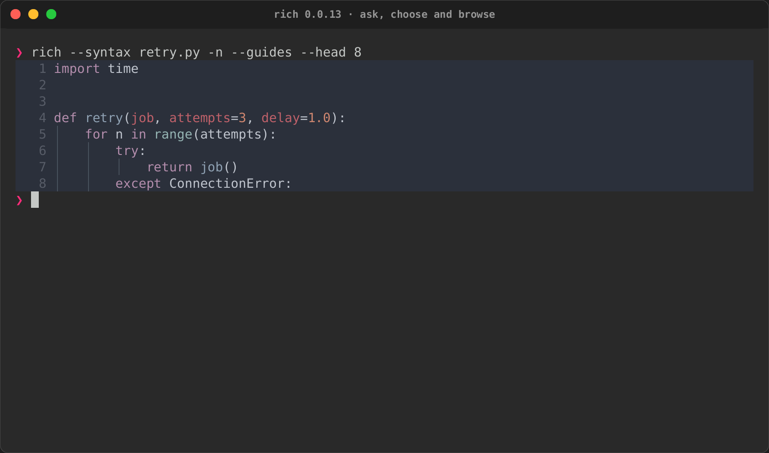Click the window title 'rich 0.0.13'
This screenshot has height=453, width=769.
(x=307, y=15)
